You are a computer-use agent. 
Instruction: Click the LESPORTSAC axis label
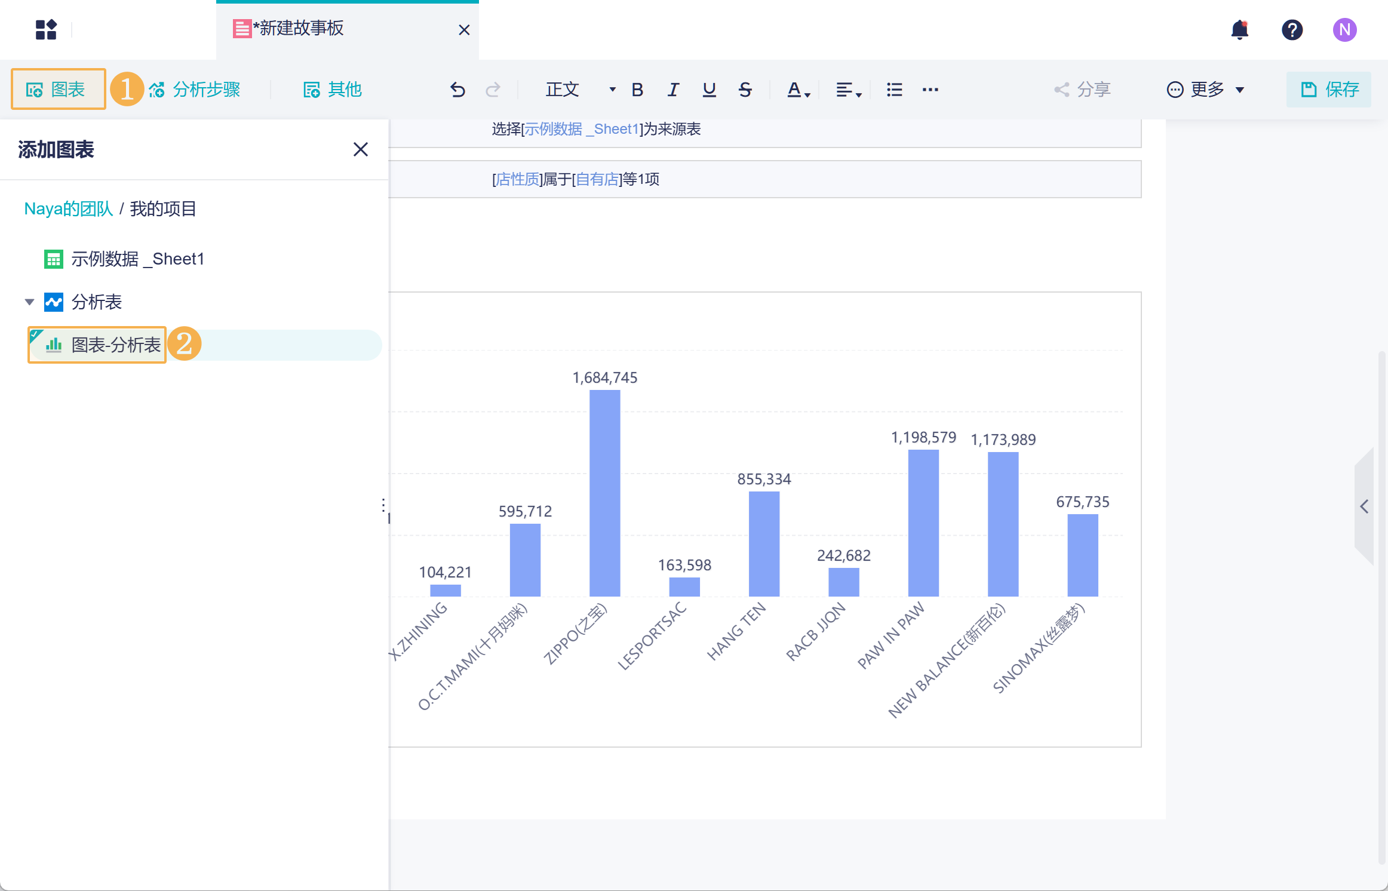tap(652, 635)
